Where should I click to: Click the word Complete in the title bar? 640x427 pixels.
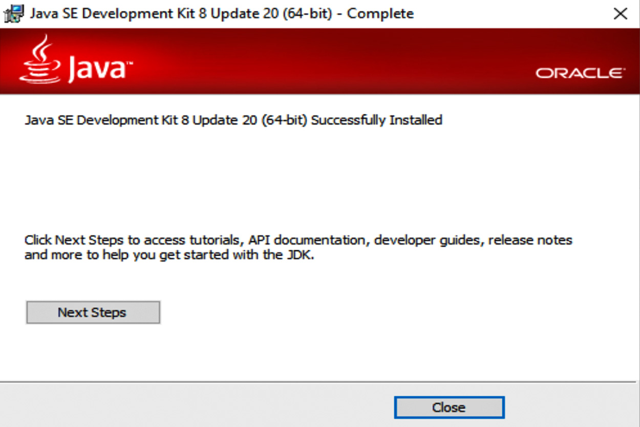[380, 14]
